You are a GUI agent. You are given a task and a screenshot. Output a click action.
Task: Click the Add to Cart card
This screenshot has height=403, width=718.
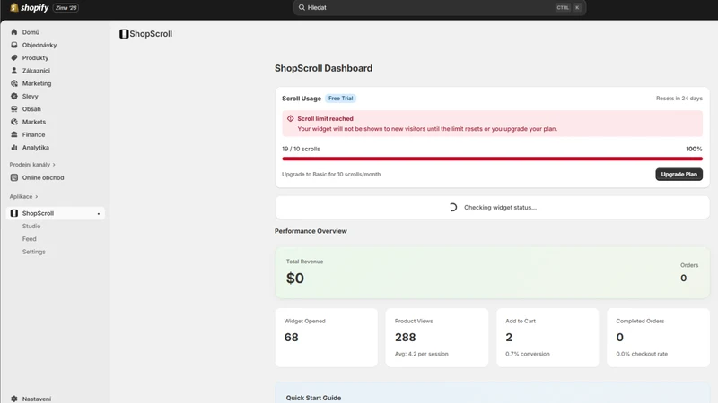click(547, 338)
